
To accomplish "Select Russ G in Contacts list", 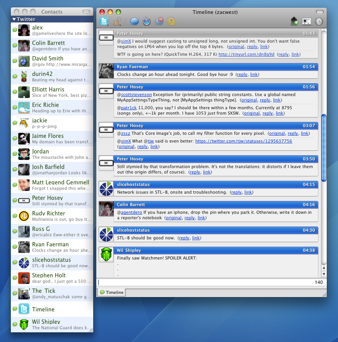I will 52,231.
